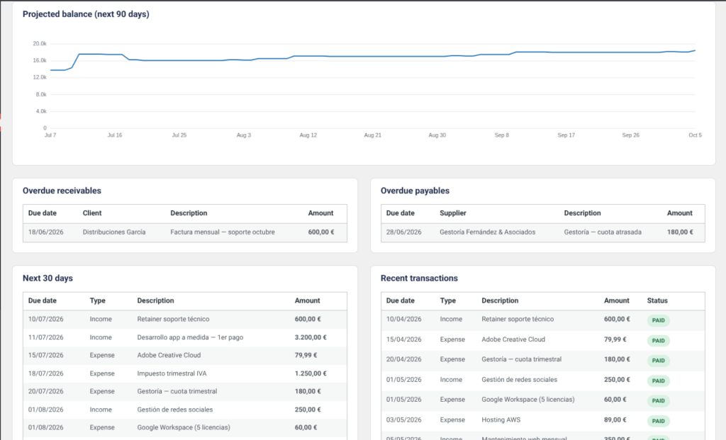This screenshot has height=440, width=726.
Task: Click the Aug 3 x-axis label
Action: point(244,135)
